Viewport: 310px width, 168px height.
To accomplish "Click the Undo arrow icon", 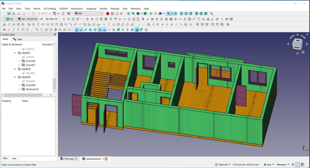I will click(39, 14).
